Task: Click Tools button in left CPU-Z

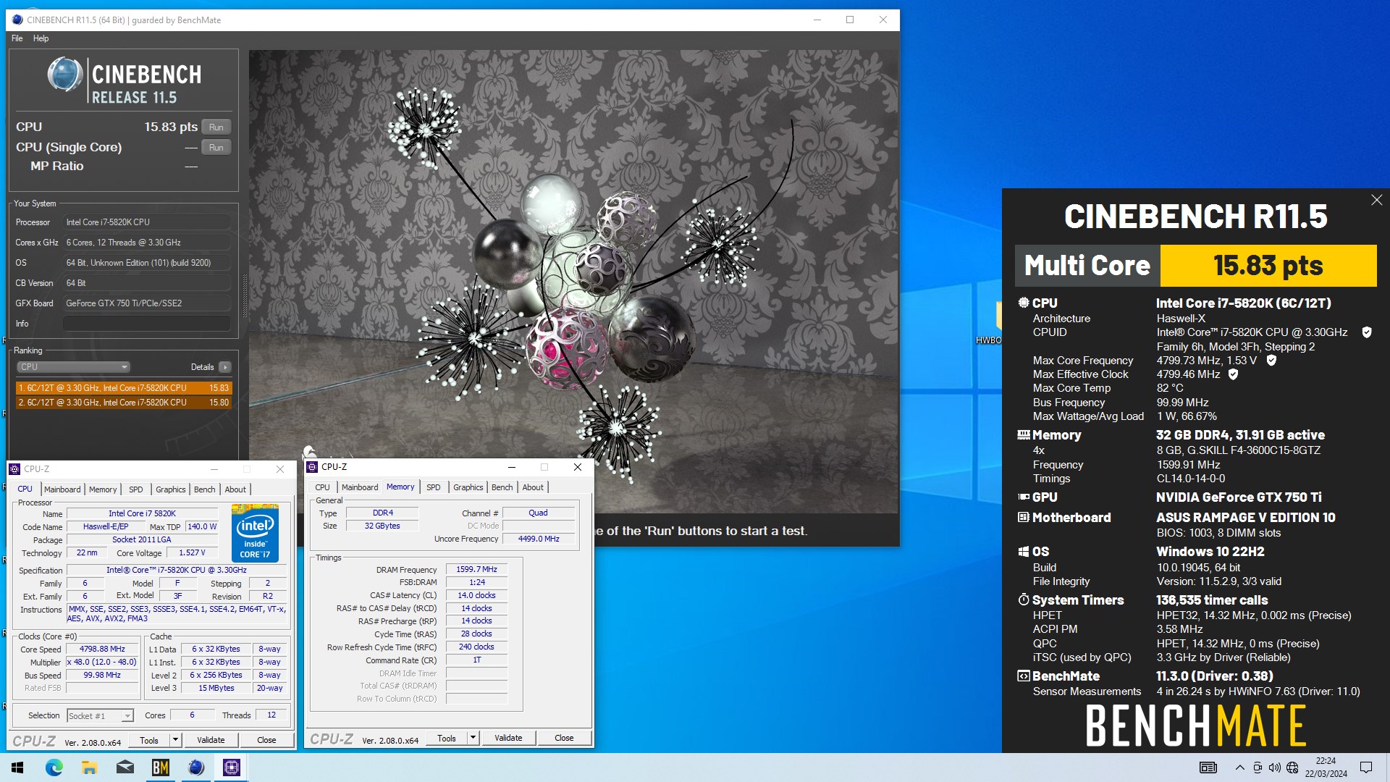Action: coord(149,740)
